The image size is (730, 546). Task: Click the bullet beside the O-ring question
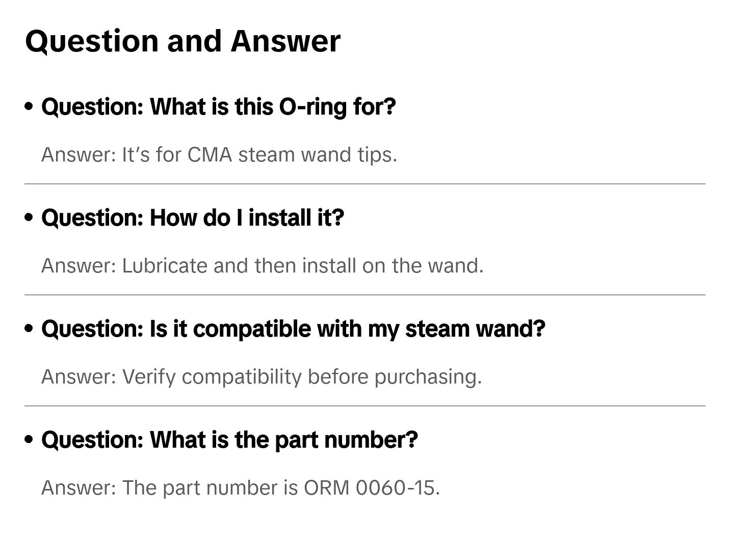pyautogui.click(x=29, y=107)
